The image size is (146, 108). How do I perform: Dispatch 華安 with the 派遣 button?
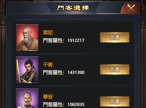pos(115,102)
